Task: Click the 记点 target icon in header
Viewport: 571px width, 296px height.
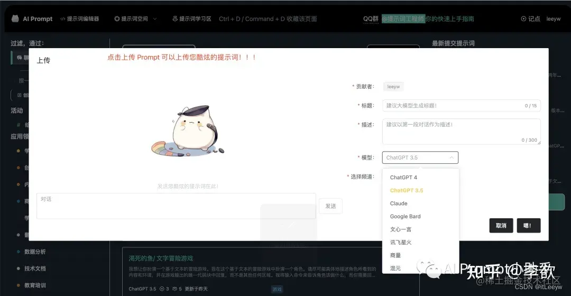Action: (523, 18)
